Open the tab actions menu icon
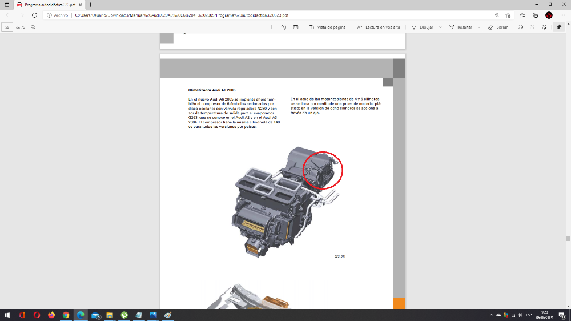571x321 pixels. click(7, 5)
